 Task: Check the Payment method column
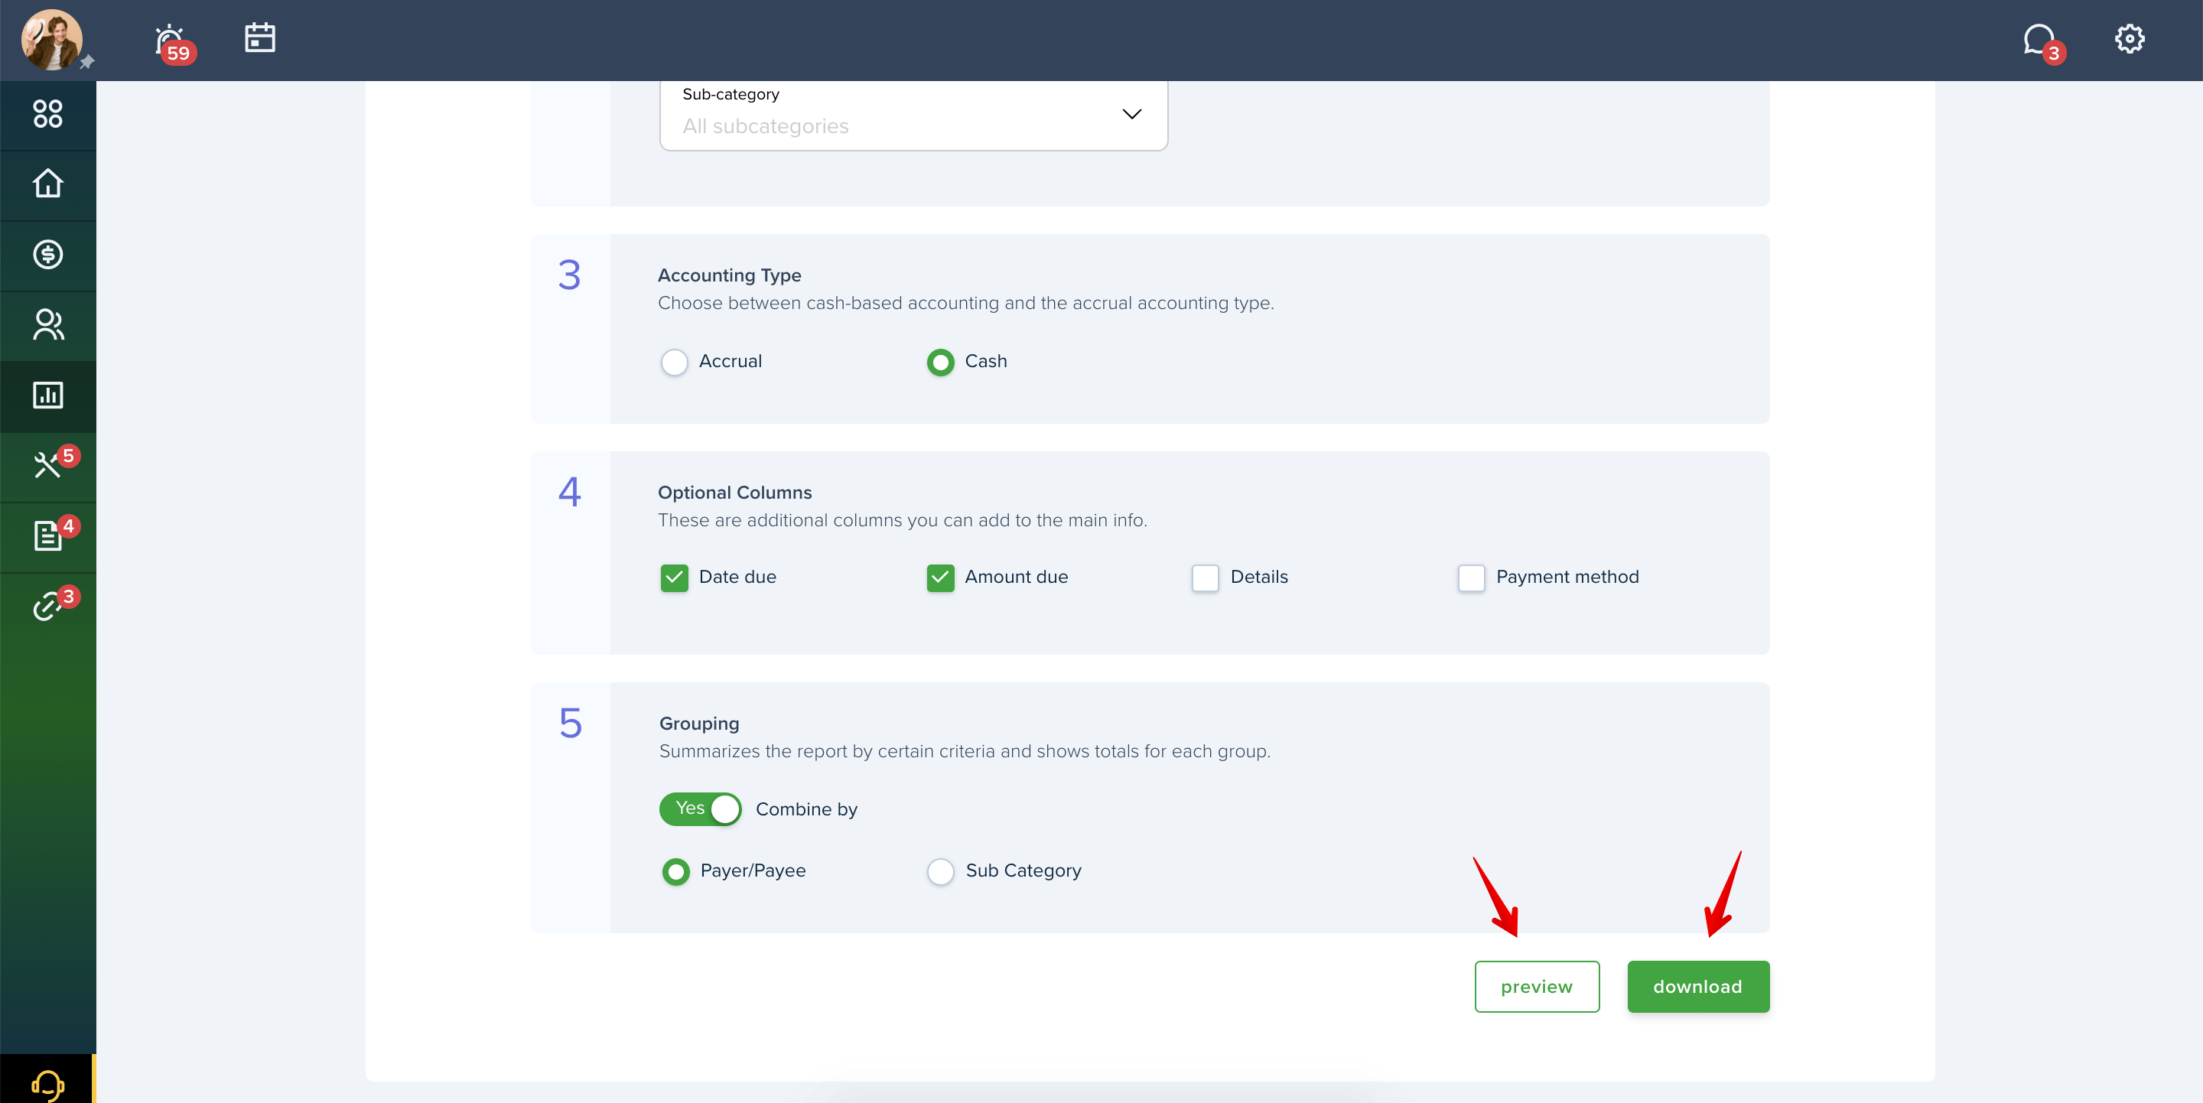(x=1471, y=578)
